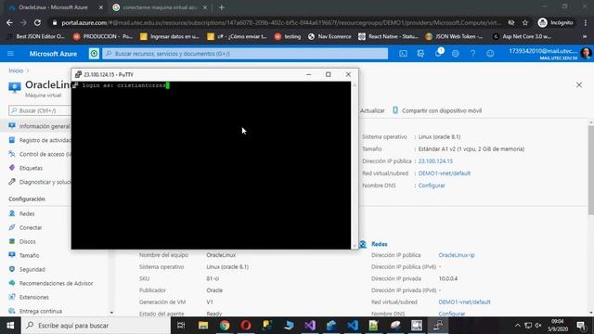
Task: Open the Azure portal hamburger menu
Action: click(x=10, y=54)
